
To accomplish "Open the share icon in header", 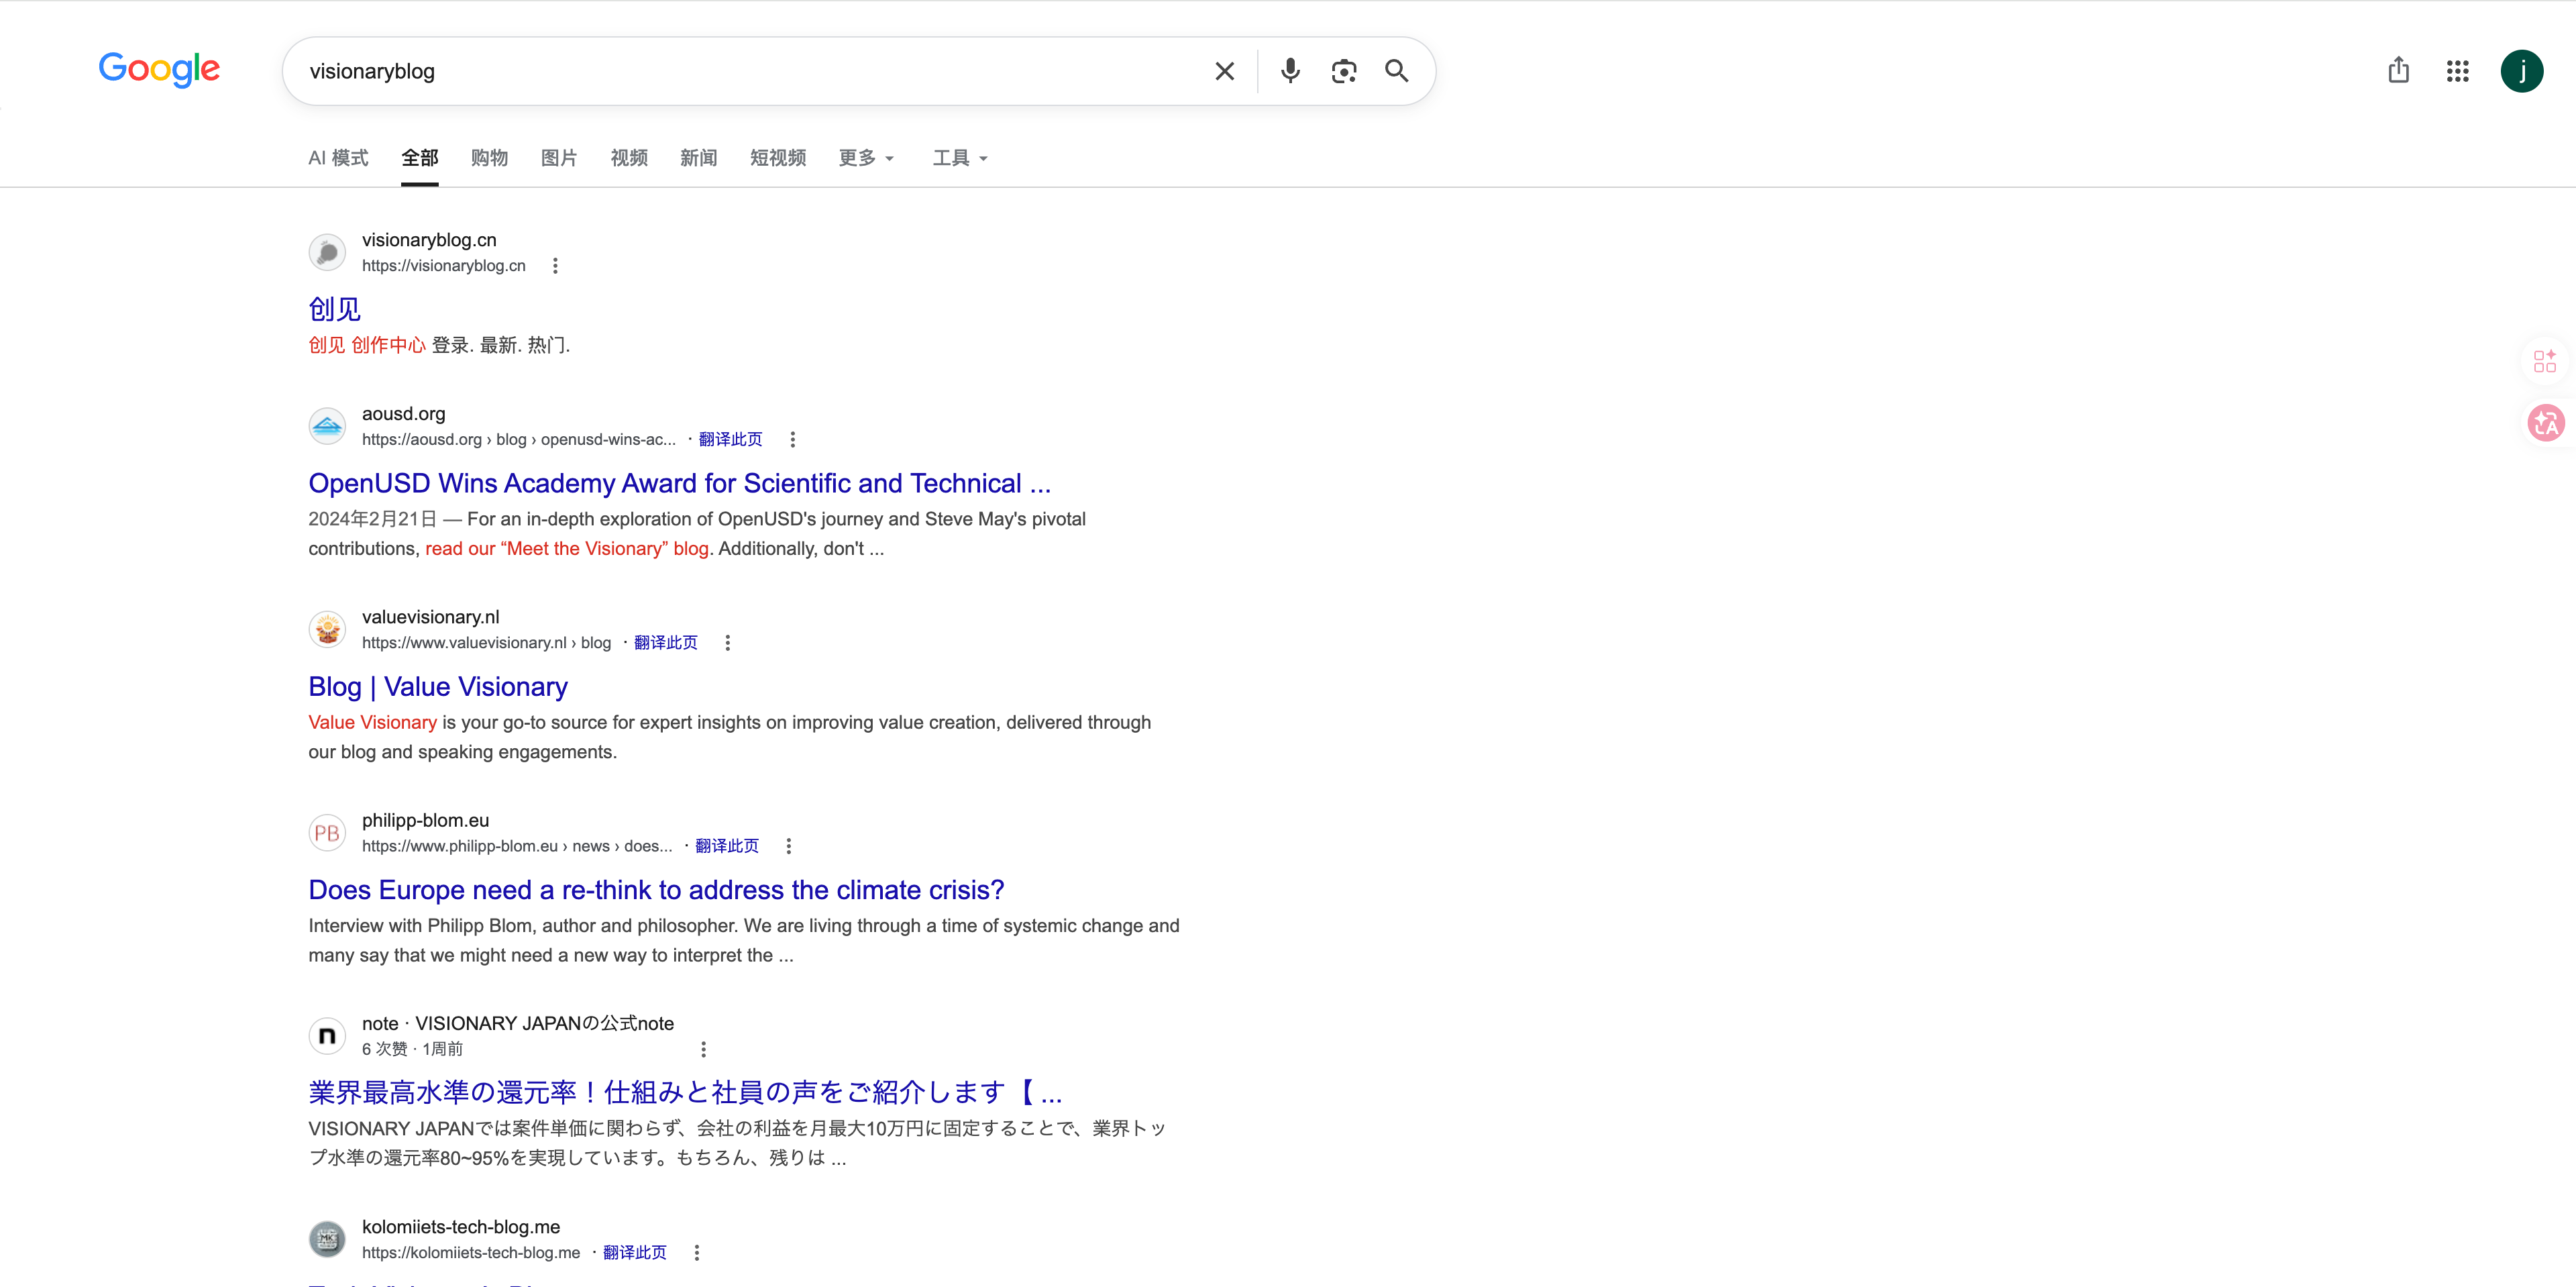I will (2398, 71).
